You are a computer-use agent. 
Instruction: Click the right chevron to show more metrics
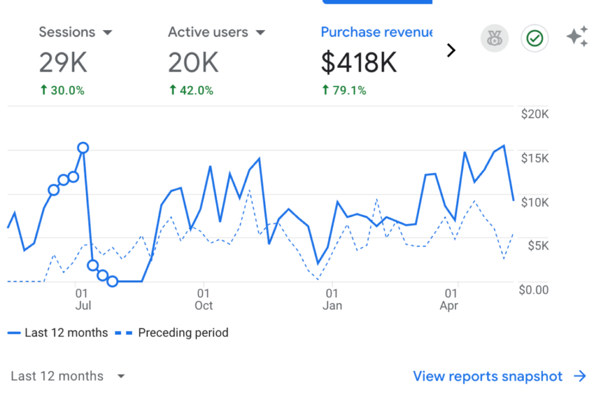451,50
